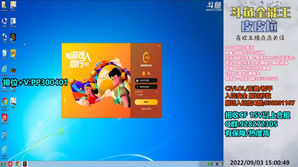The image size is (298, 167).
Task: Click the WeGame 2.0 promotional artwork
Action: coord(96,81)
